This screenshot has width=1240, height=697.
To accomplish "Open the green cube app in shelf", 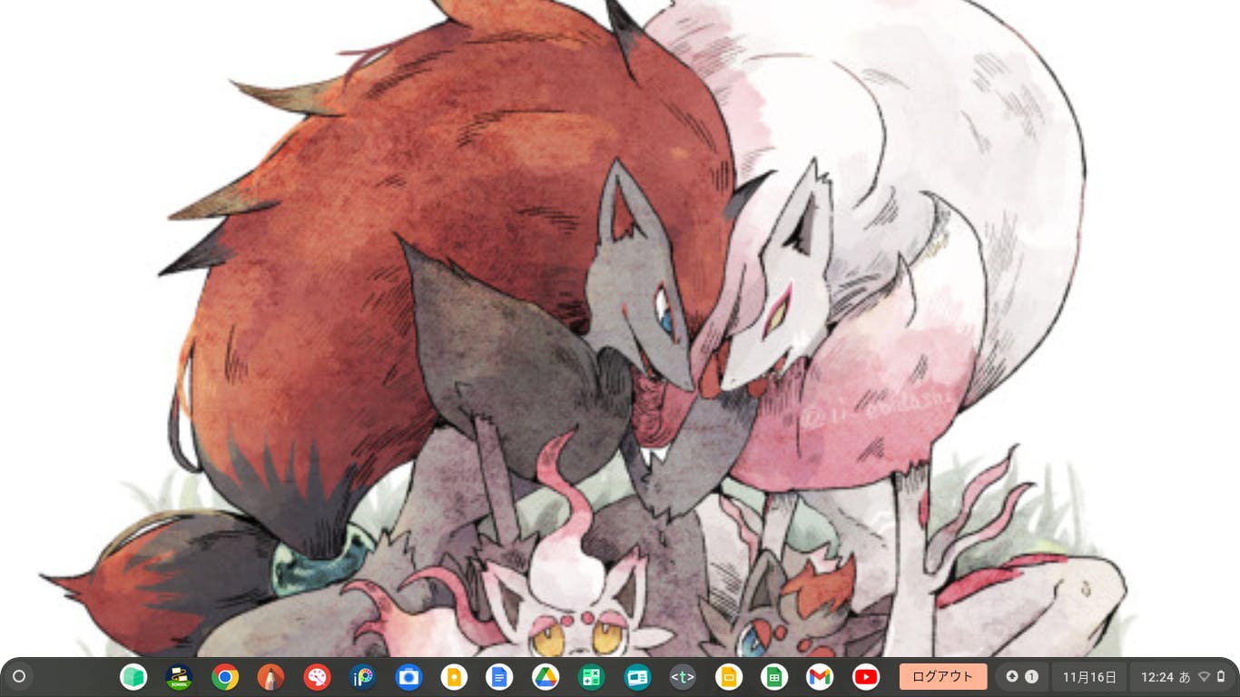I will click(133, 677).
